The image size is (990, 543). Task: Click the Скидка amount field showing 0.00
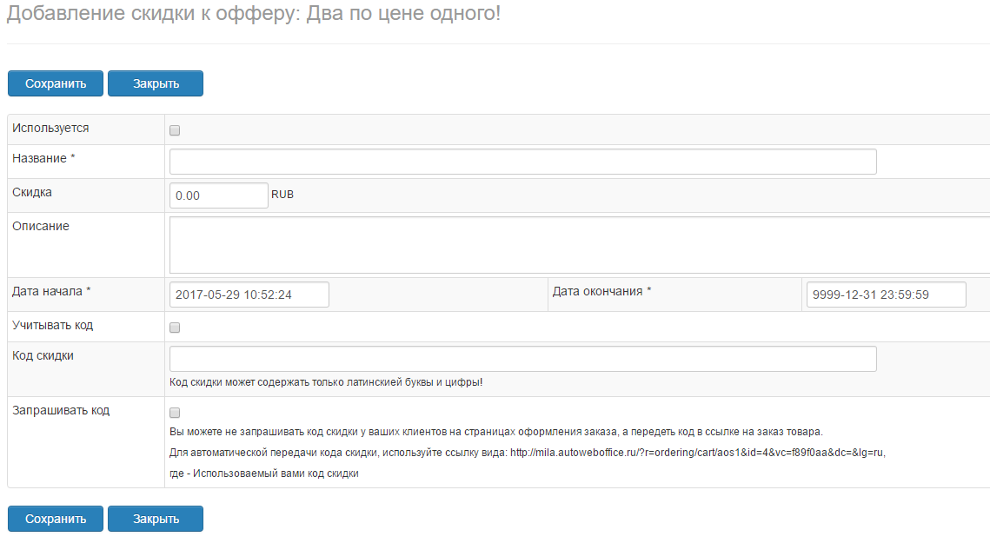pos(219,195)
